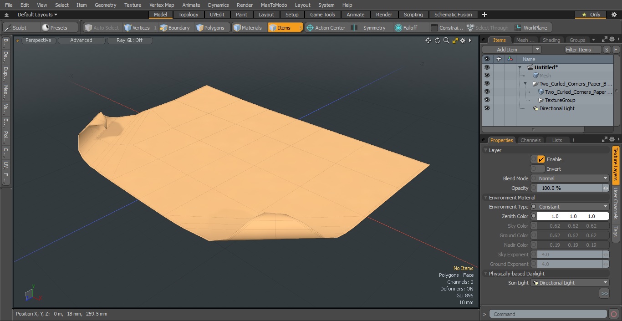Click viewport pan/move control icon

[428, 41]
